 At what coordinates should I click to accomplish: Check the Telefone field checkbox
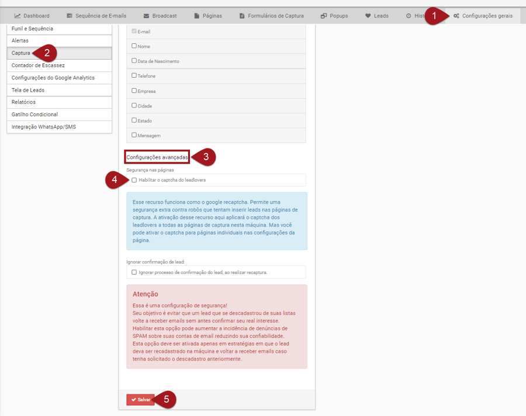tap(134, 75)
